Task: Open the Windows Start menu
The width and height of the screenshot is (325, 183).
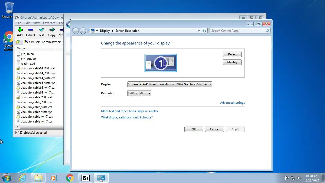Action: pos(7,178)
